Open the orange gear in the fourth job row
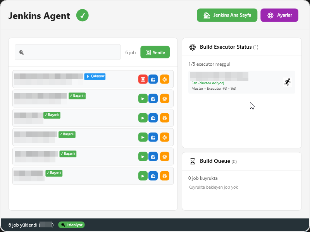Viewport: 310px width, 232px height. point(165,137)
